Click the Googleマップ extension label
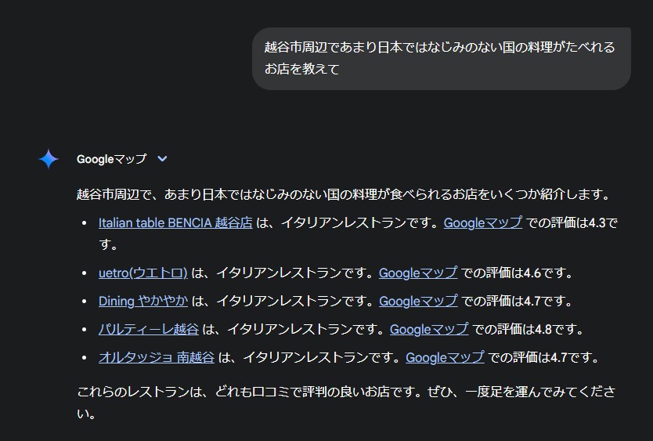The width and height of the screenshot is (653, 441). pos(111,159)
